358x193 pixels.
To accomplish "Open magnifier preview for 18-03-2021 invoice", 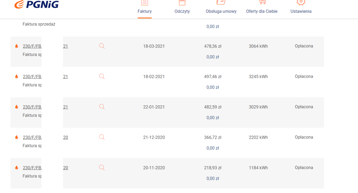I will pyautogui.click(x=102, y=46).
